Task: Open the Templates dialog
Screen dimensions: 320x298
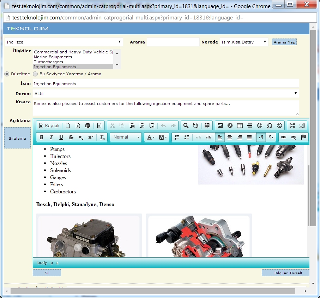Action: point(99,125)
